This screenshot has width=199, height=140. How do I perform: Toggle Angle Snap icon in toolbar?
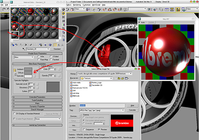coord(110,10)
